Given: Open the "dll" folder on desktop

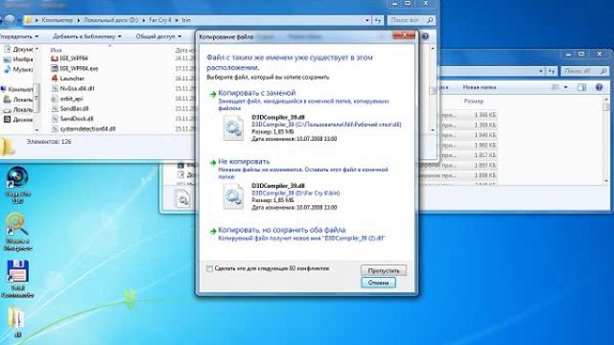Looking at the screenshot, I should coord(16,322).
